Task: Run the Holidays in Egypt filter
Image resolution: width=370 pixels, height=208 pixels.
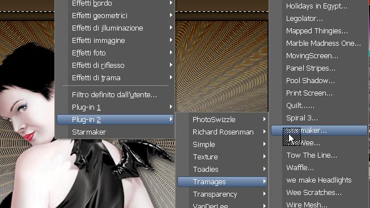Action: (x=319, y=6)
